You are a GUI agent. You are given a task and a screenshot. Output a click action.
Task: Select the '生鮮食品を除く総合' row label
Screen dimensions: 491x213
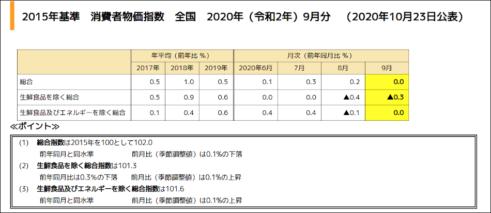click(49, 97)
